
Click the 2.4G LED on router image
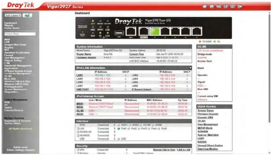coord(108,33)
